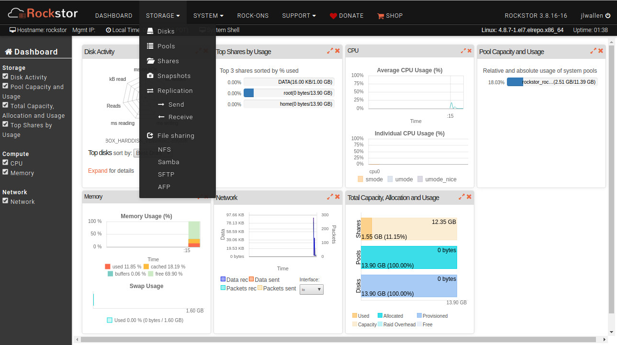Viewport: 617px width, 345px height.
Task: Open the System dropdown menu
Action: pyautogui.click(x=208, y=16)
